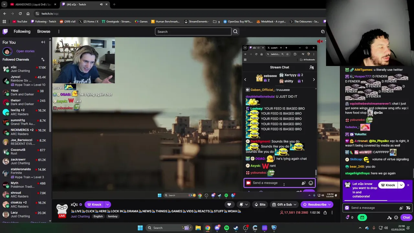Expand the Knock options dropdown arrow

click(x=107, y=205)
